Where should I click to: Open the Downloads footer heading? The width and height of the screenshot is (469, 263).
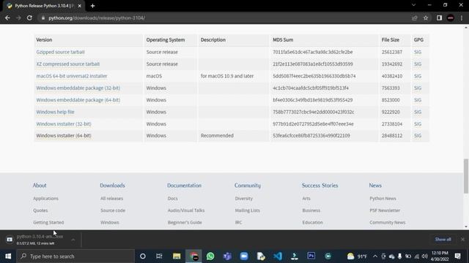click(x=112, y=185)
